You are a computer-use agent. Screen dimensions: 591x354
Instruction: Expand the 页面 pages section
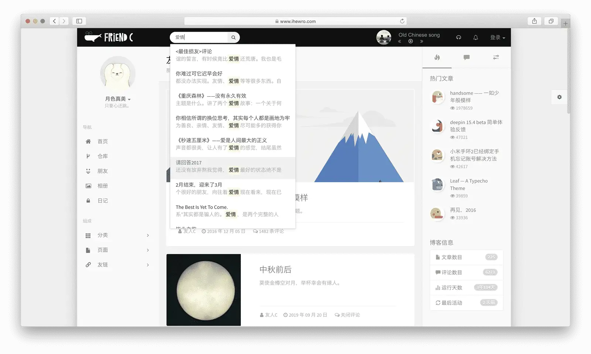(118, 250)
